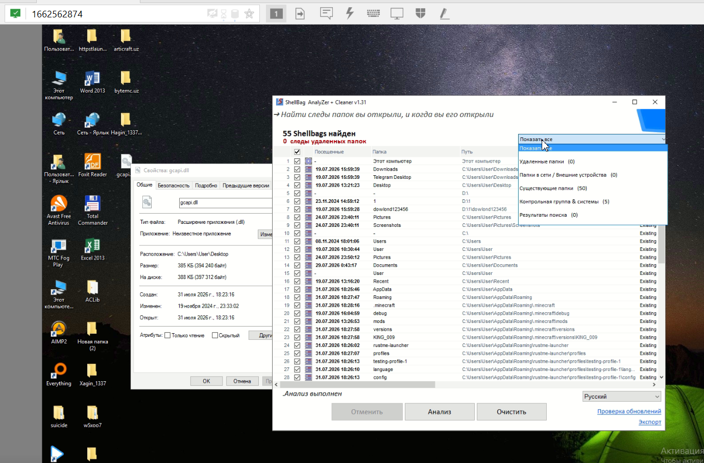This screenshot has width=704, height=463.
Task: Click the favorite star icon in address bar
Action: pos(249,14)
